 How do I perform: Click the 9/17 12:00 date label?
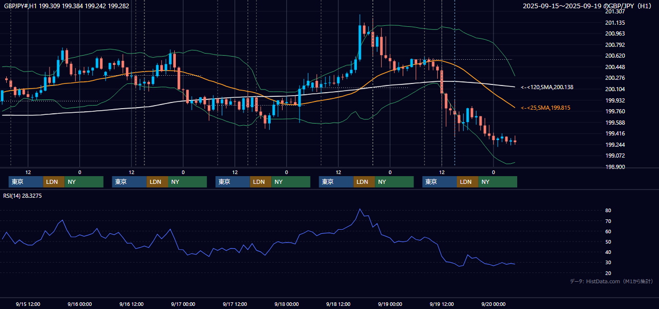pyautogui.click(x=235, y=304)
